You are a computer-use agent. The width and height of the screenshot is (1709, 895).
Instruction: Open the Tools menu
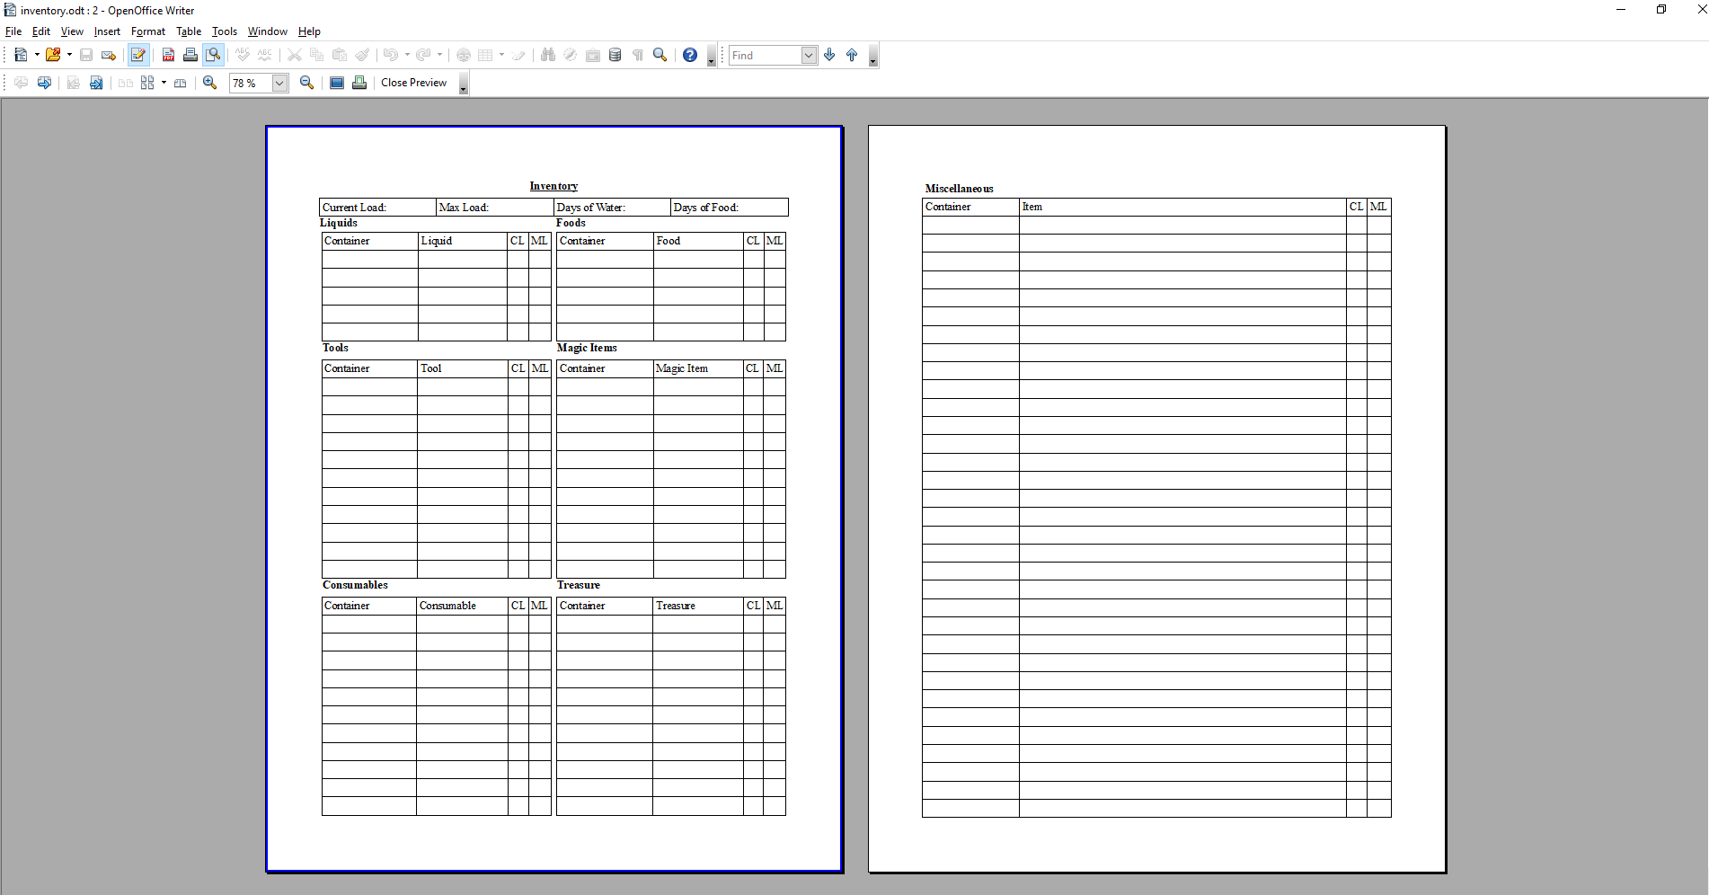coord(225,31)
